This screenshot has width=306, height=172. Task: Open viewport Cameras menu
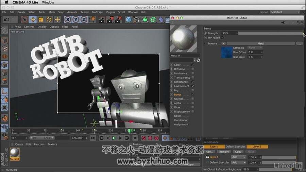[x=29, y=27]
